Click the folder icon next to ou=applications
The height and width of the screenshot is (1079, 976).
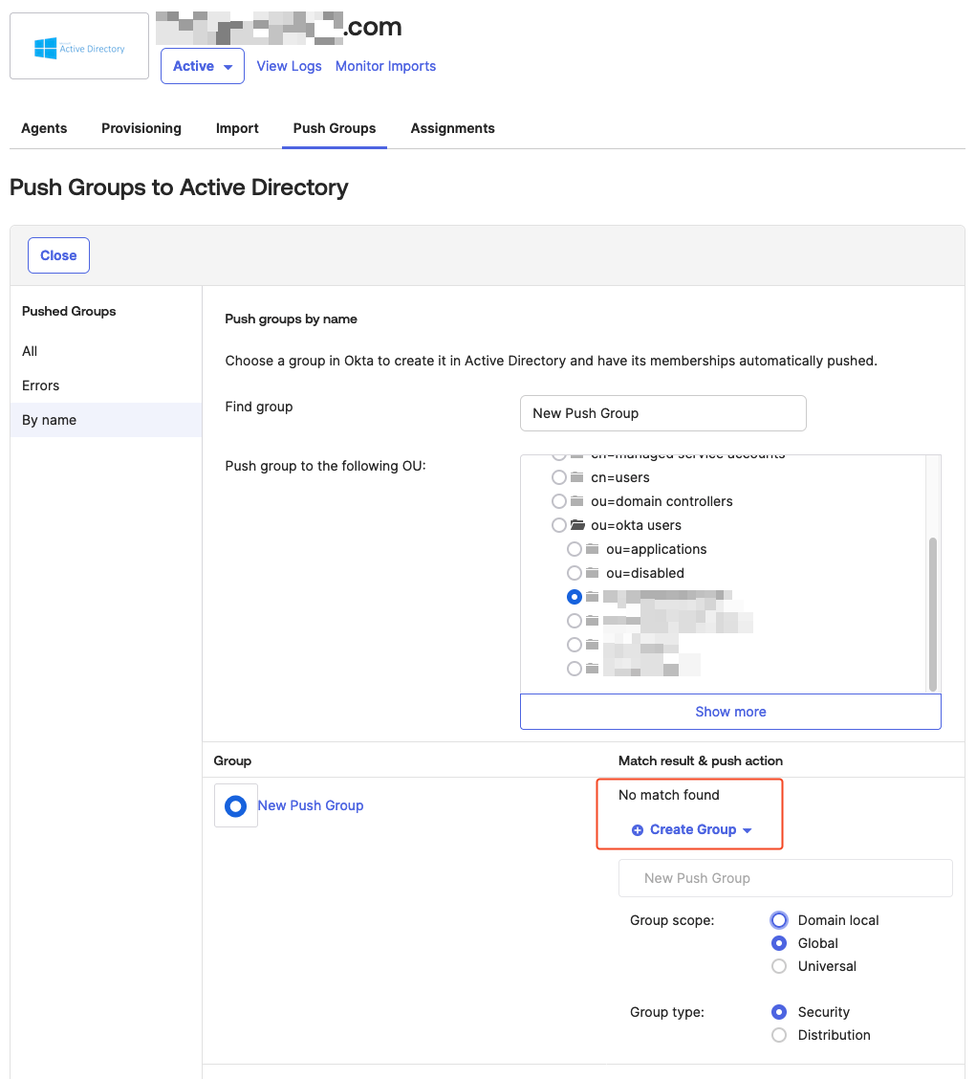593,549
